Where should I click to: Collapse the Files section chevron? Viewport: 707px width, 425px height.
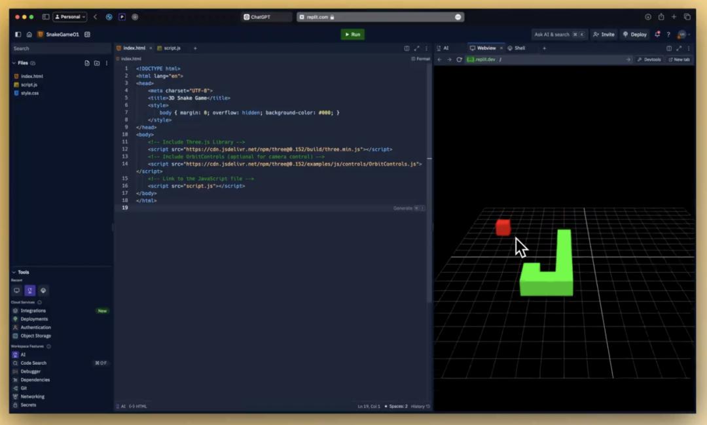(x=14, y=63)
